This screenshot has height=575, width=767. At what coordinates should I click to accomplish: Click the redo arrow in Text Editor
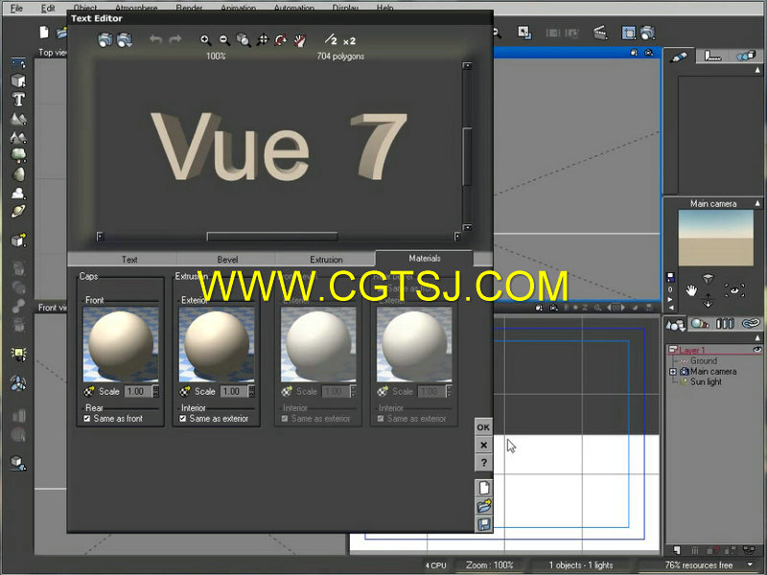point(175,39)
